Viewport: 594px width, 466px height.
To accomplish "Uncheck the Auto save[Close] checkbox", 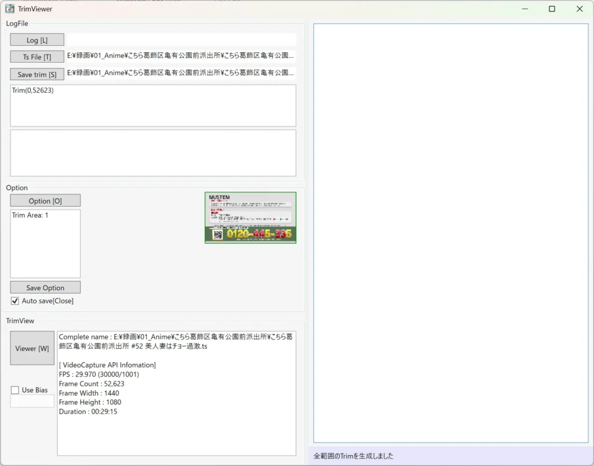I will [15, 301].
